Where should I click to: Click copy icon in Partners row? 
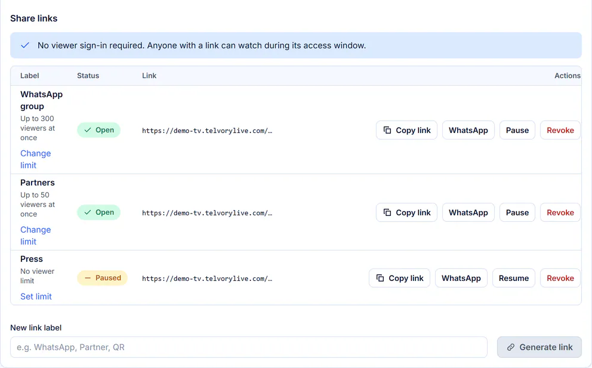(x=387, y=212)
